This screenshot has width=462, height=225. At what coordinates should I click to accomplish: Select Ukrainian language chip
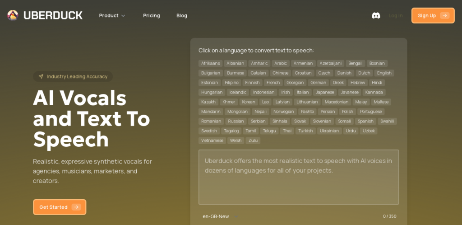329,131
